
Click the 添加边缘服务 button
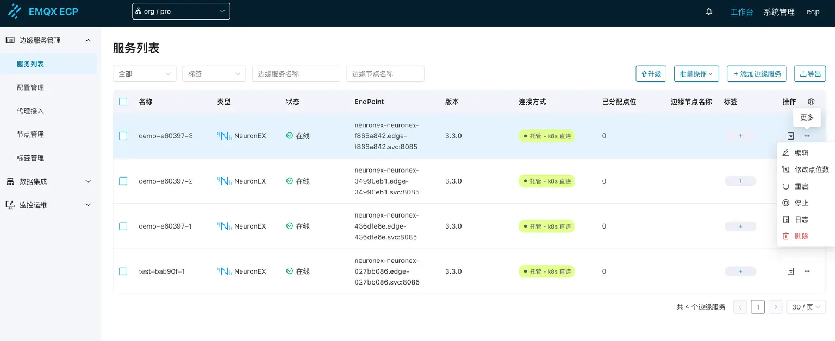tap(756, 73)
